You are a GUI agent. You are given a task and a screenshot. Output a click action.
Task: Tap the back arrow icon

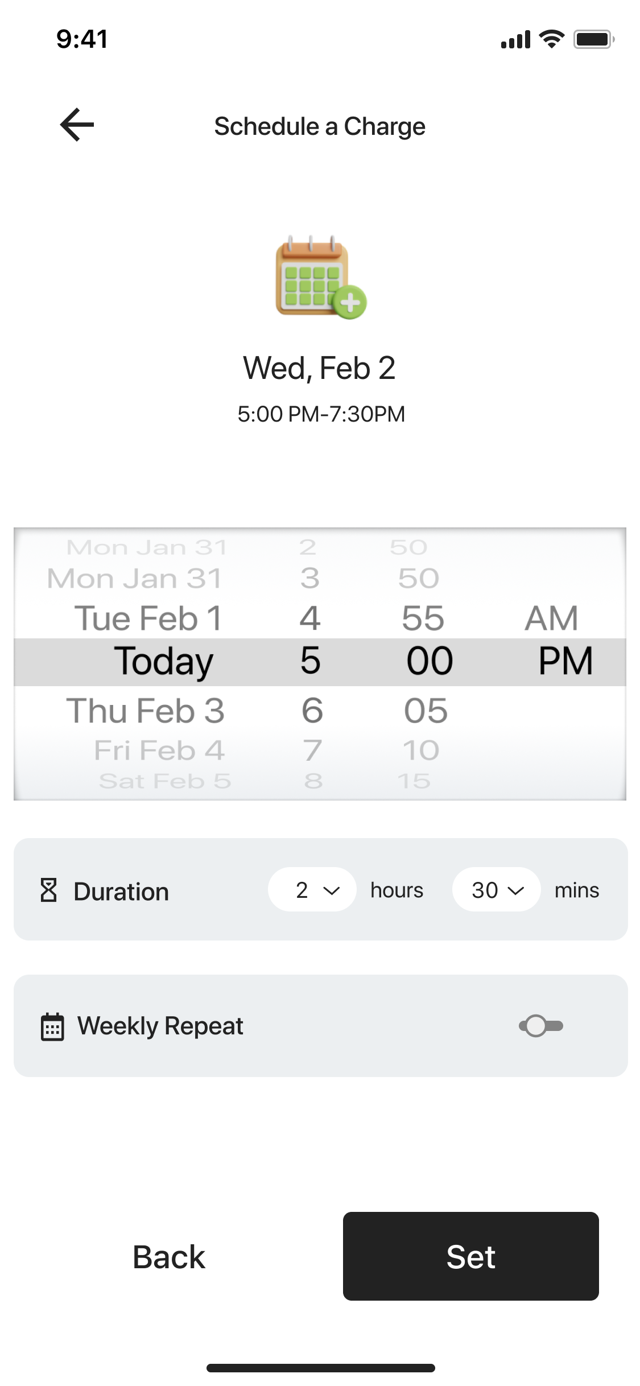coord(77,125)
